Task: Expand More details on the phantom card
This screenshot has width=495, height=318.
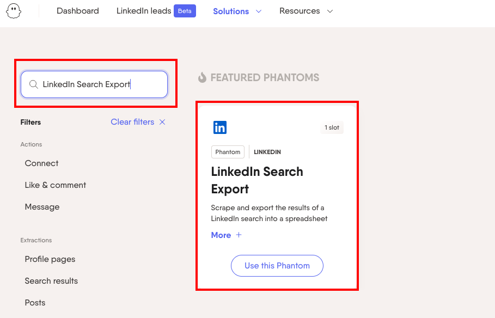Action: (221, 235)
